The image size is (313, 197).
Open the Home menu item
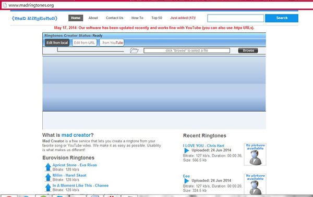[76, 18]
